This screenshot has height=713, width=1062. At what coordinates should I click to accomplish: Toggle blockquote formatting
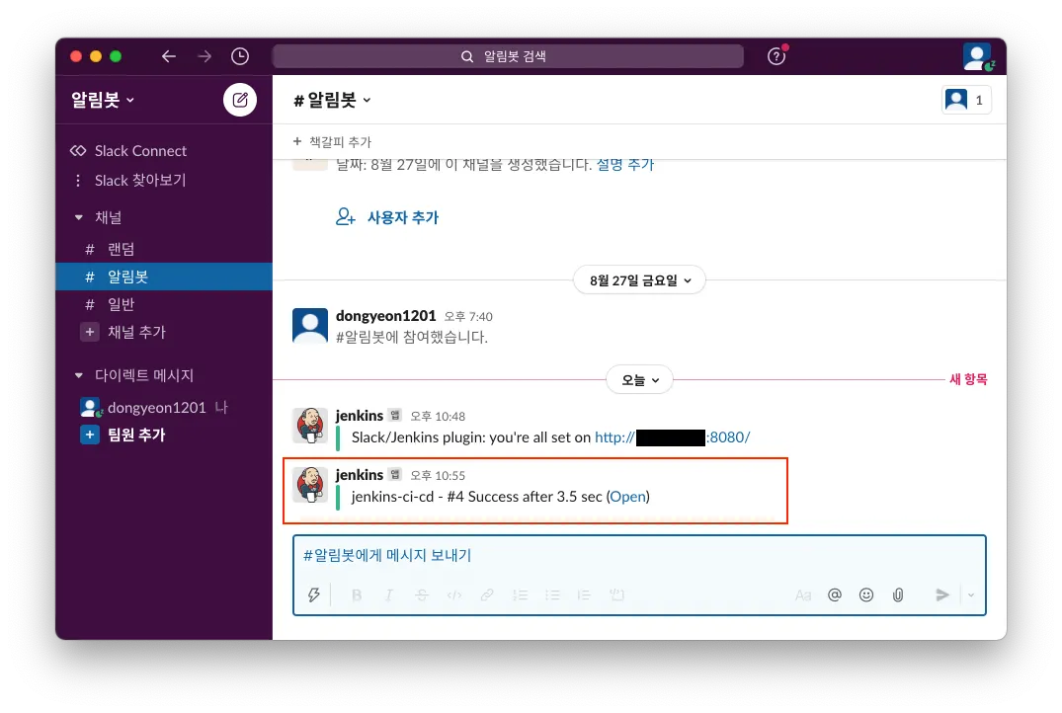584,595
